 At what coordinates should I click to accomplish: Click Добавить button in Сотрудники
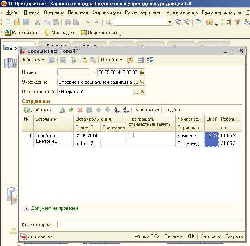(x=38, y=110)
